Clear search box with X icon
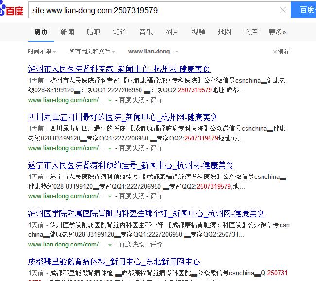The height and width of the screenshot is (281, 316). pyautogui.click(x=283, y=10)
